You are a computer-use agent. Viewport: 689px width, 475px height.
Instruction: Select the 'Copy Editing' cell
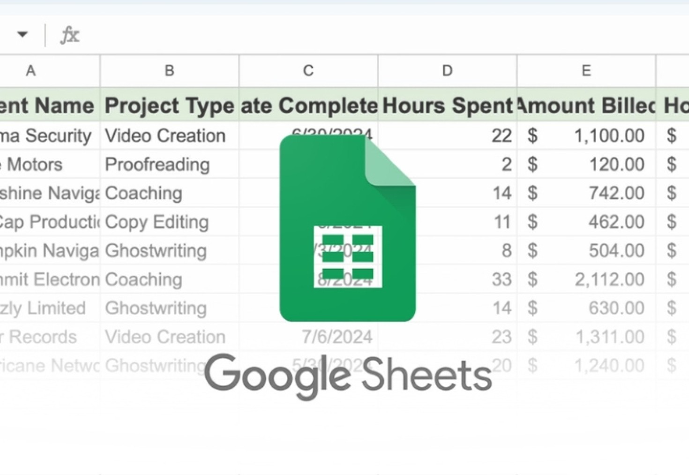169,221
